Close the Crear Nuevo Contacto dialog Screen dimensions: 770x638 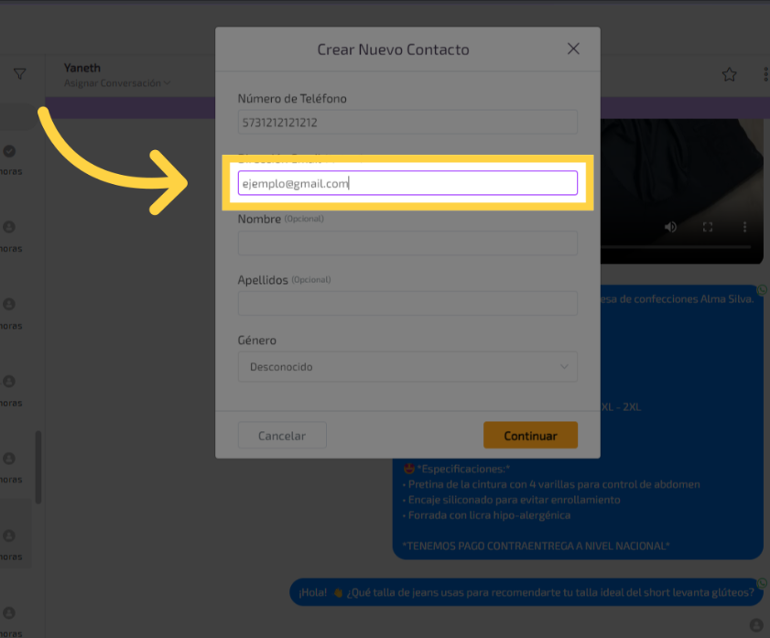tap(573, 49)
